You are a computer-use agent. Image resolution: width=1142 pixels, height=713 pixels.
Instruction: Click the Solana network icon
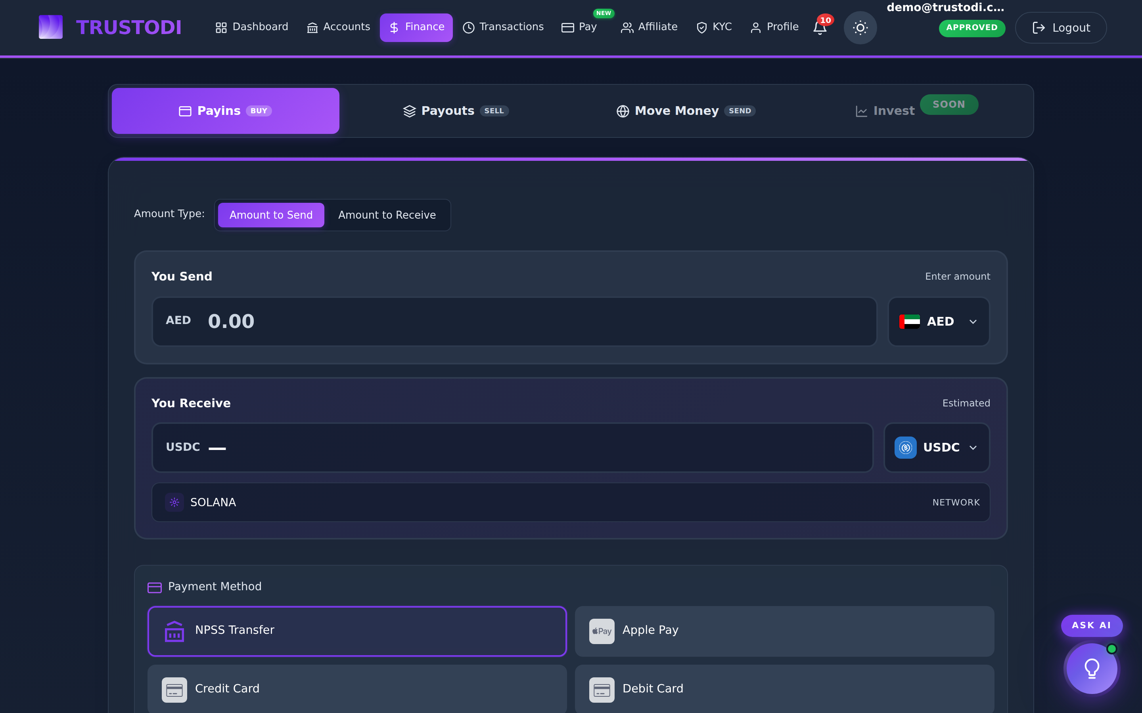tap(174, 502)
